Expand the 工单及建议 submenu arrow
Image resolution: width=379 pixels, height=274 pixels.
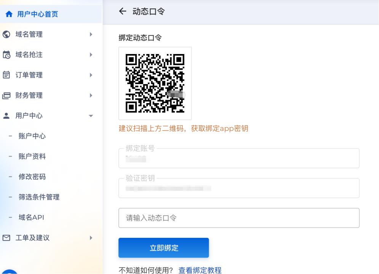(x=91, y=238)
